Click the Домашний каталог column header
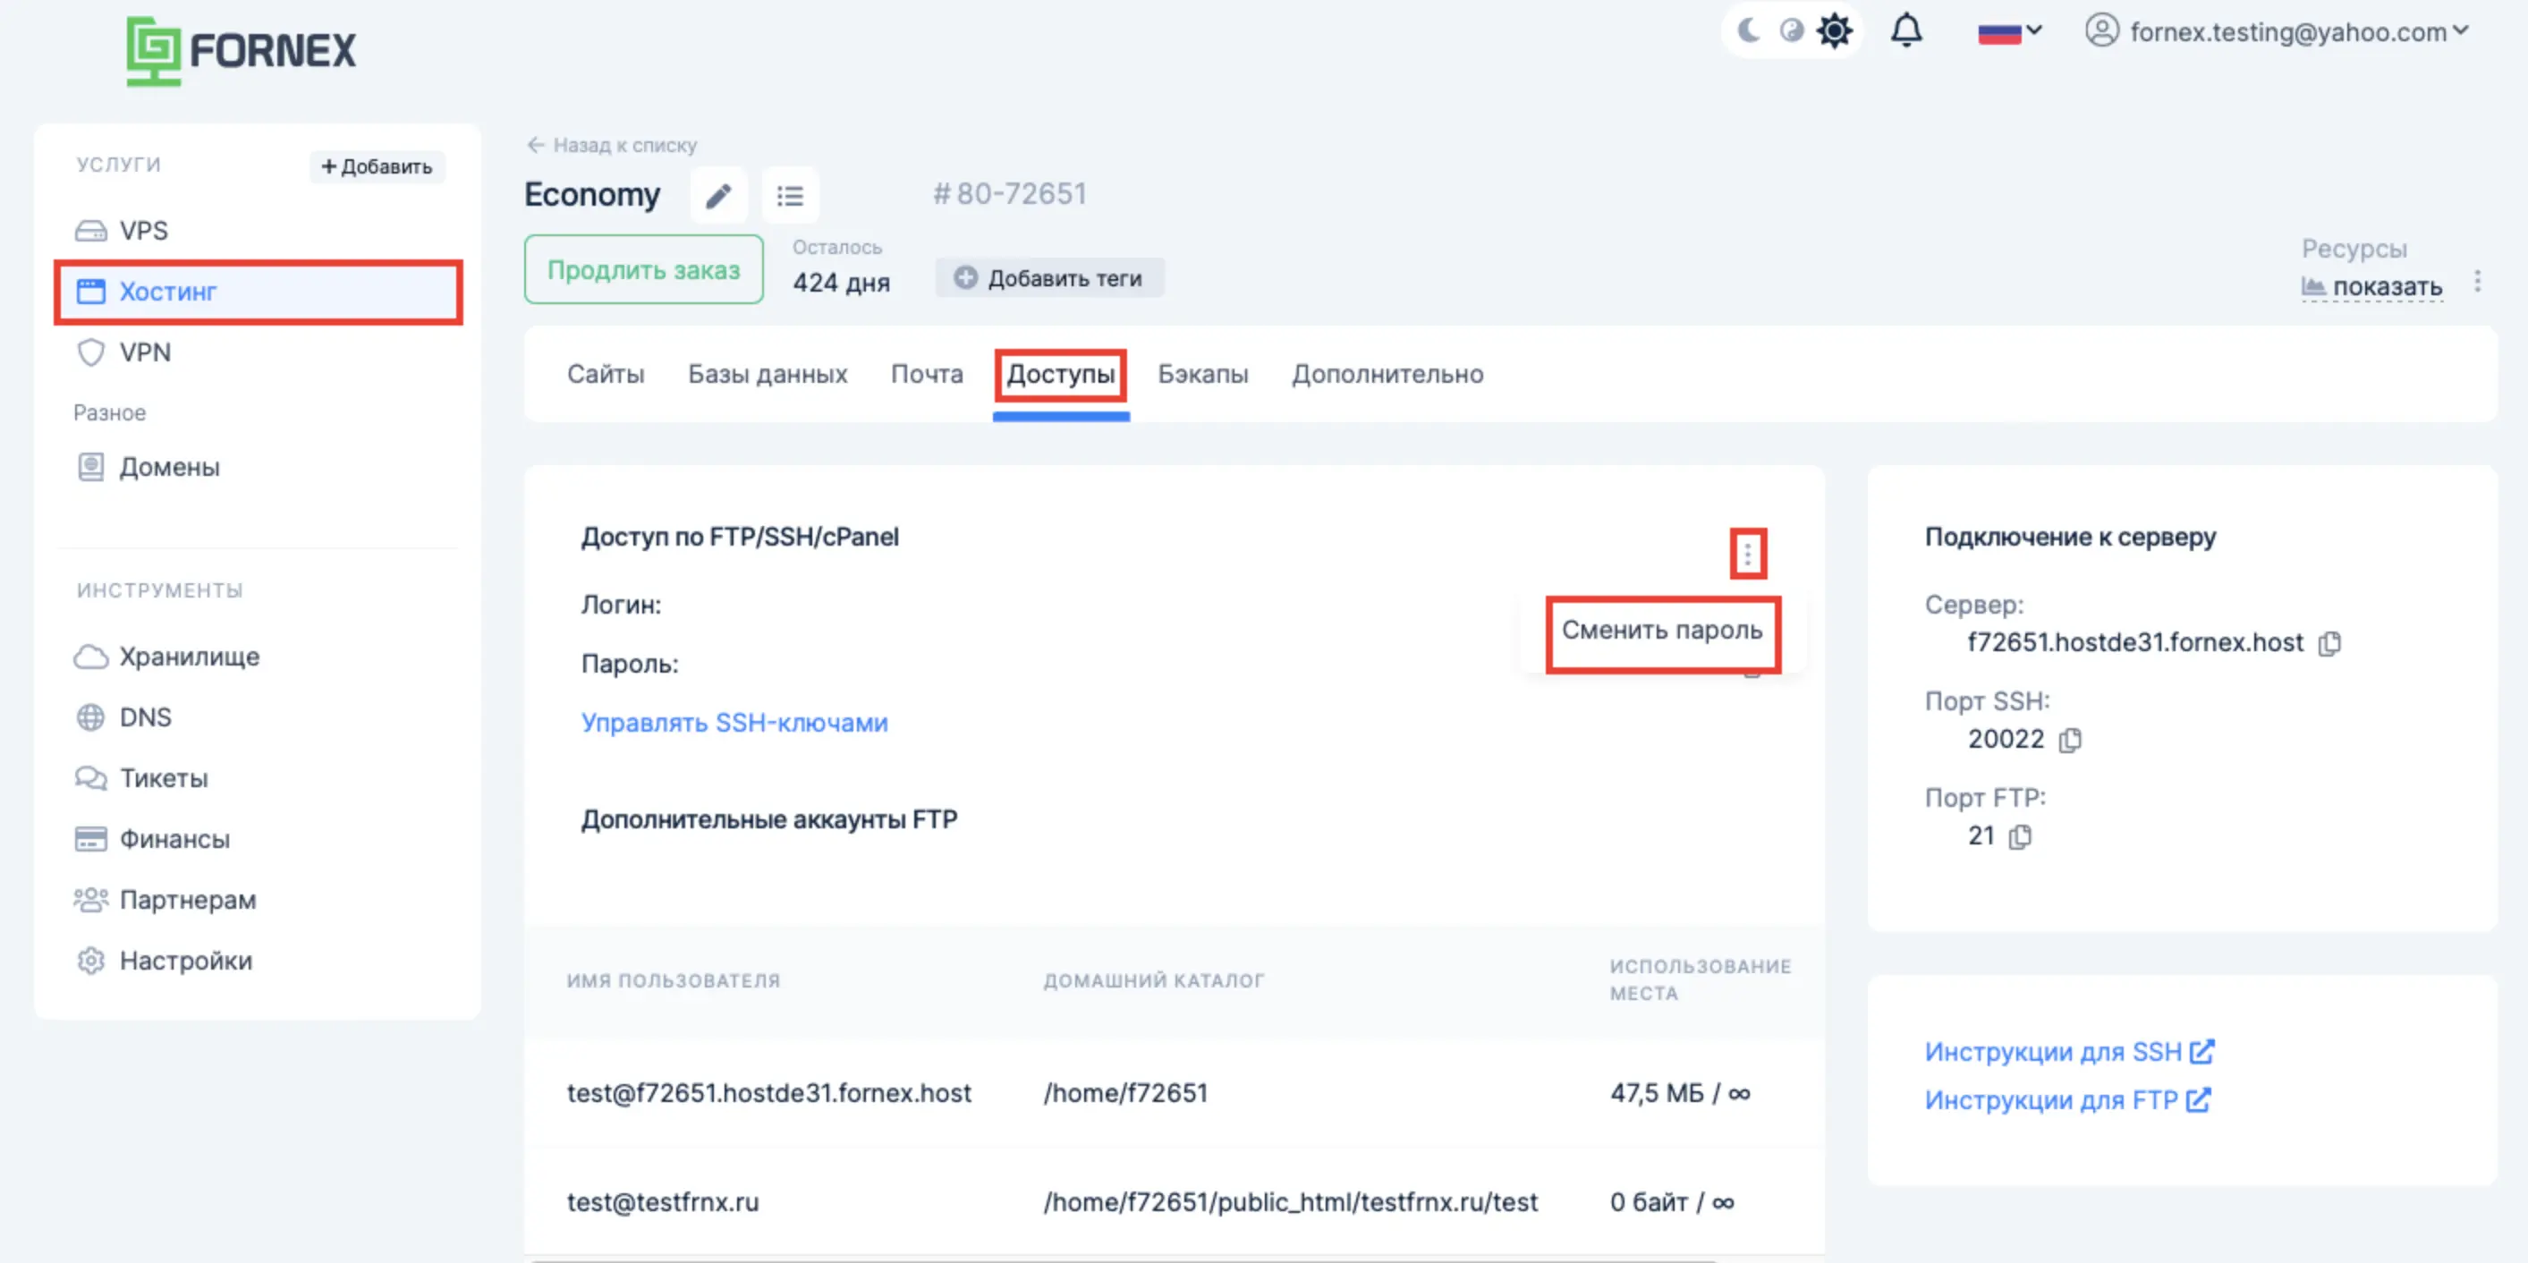 (1153, 980)
